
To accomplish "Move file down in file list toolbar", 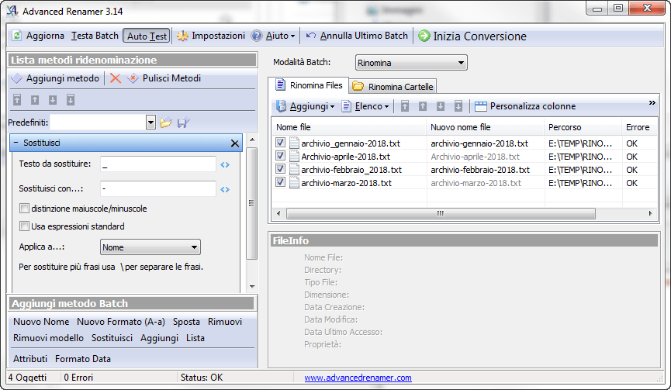I will pyautogui.click(x=441, y=106).
